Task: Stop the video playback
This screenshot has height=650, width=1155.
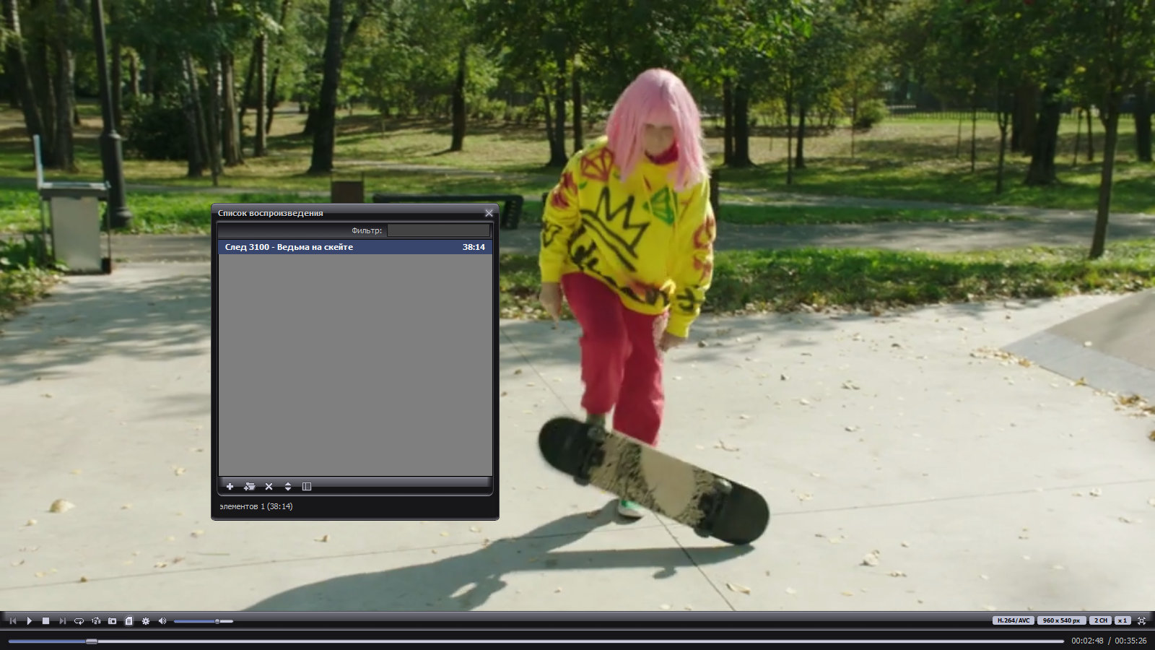Action: point(45,620)
